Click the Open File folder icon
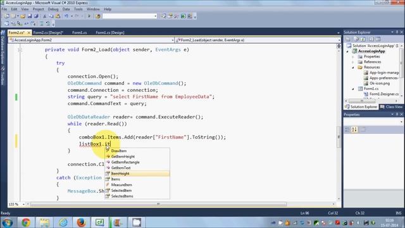 [x=23, y=16]
